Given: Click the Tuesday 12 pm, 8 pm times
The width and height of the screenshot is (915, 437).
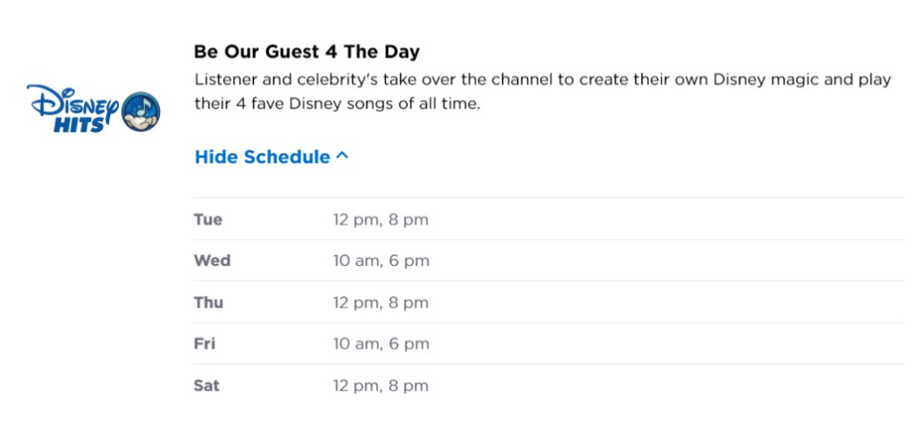Looking at the screenshot, I should pos(381,219).
